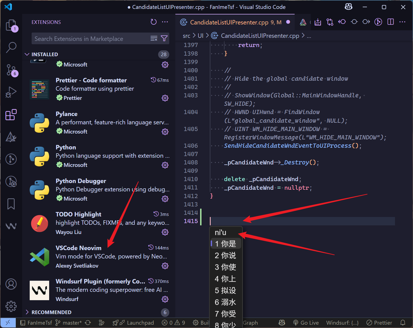Open settings gear for TODO Highlight
The width and height of the screenshot is (413, 328).
tap(165, 232)
